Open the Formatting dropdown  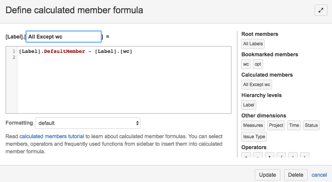[87, 123]
